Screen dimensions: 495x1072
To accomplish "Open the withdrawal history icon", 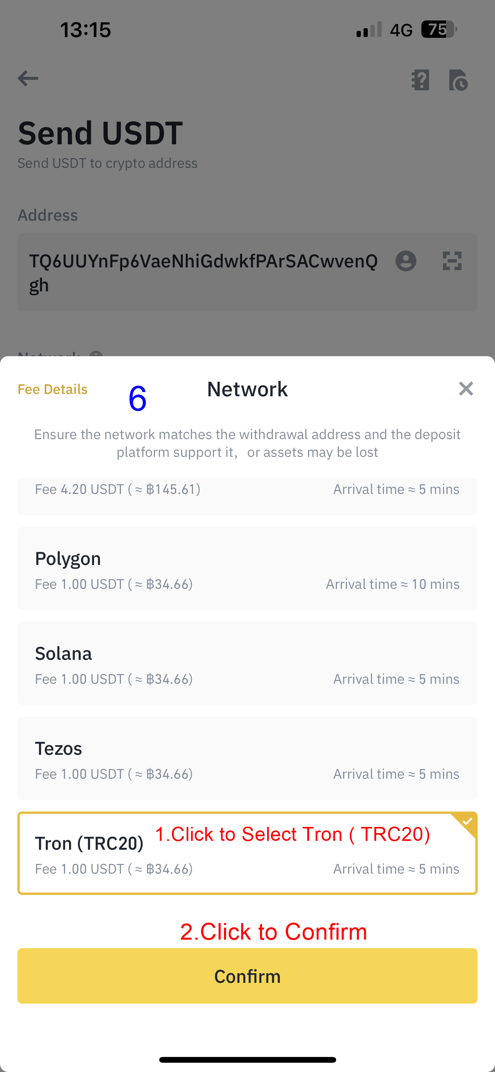I will [x=458, y=80].
